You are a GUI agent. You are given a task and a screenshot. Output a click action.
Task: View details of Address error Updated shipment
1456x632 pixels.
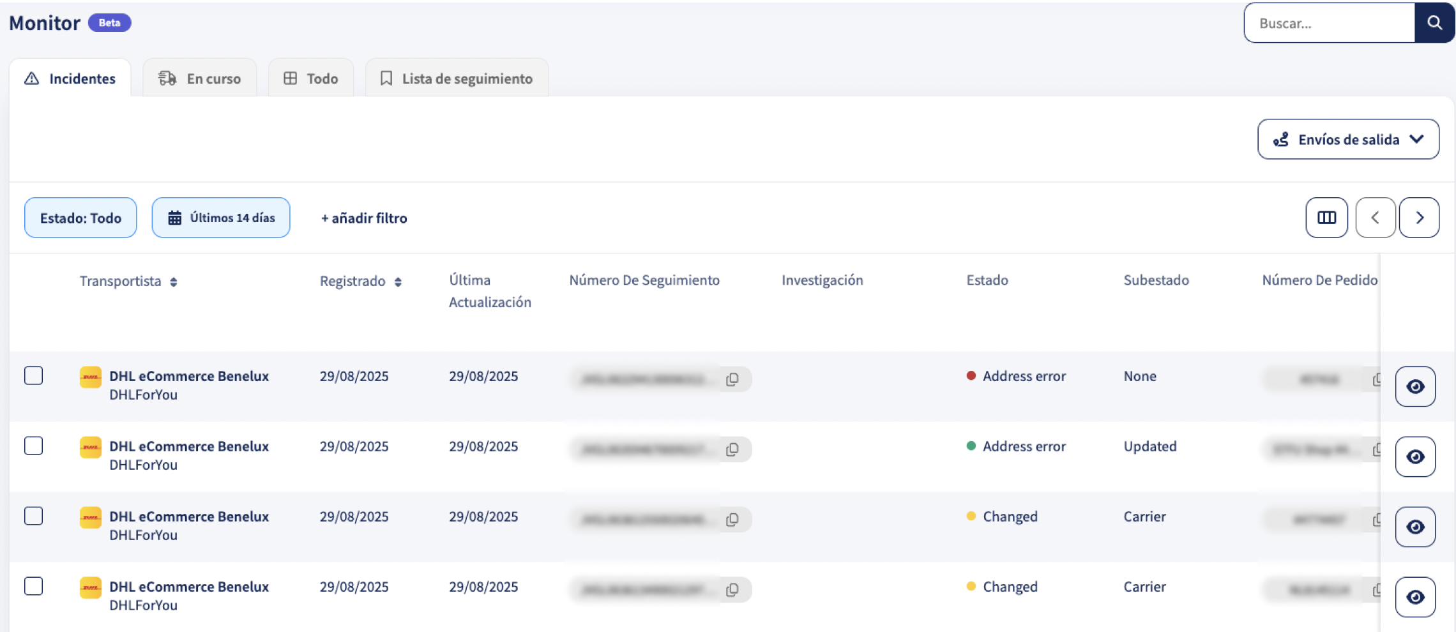1415,456
